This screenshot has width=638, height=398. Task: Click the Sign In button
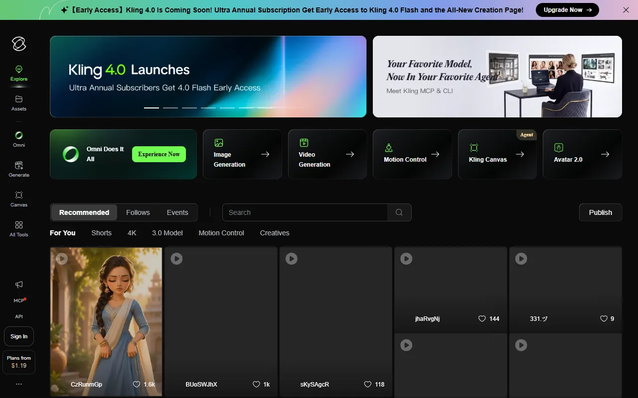click(x=19, y=336)
